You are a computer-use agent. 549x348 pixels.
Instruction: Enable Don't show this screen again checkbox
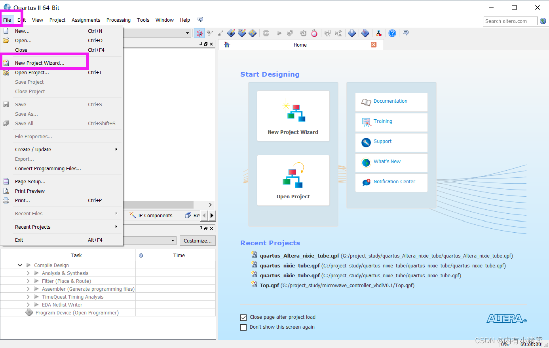243,327
